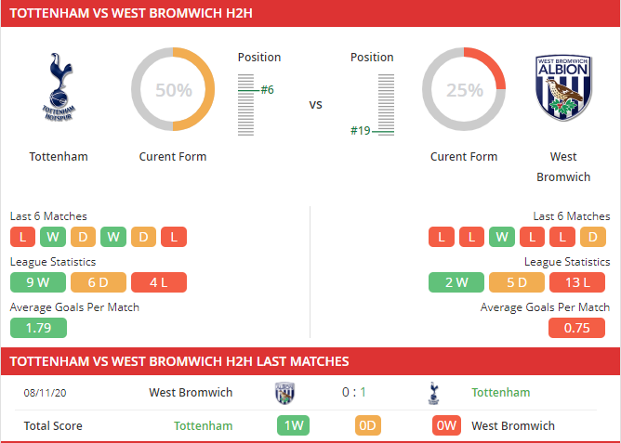Click the 0D total score badge
Screen dimensions: 621x443
tap(369, 426)
